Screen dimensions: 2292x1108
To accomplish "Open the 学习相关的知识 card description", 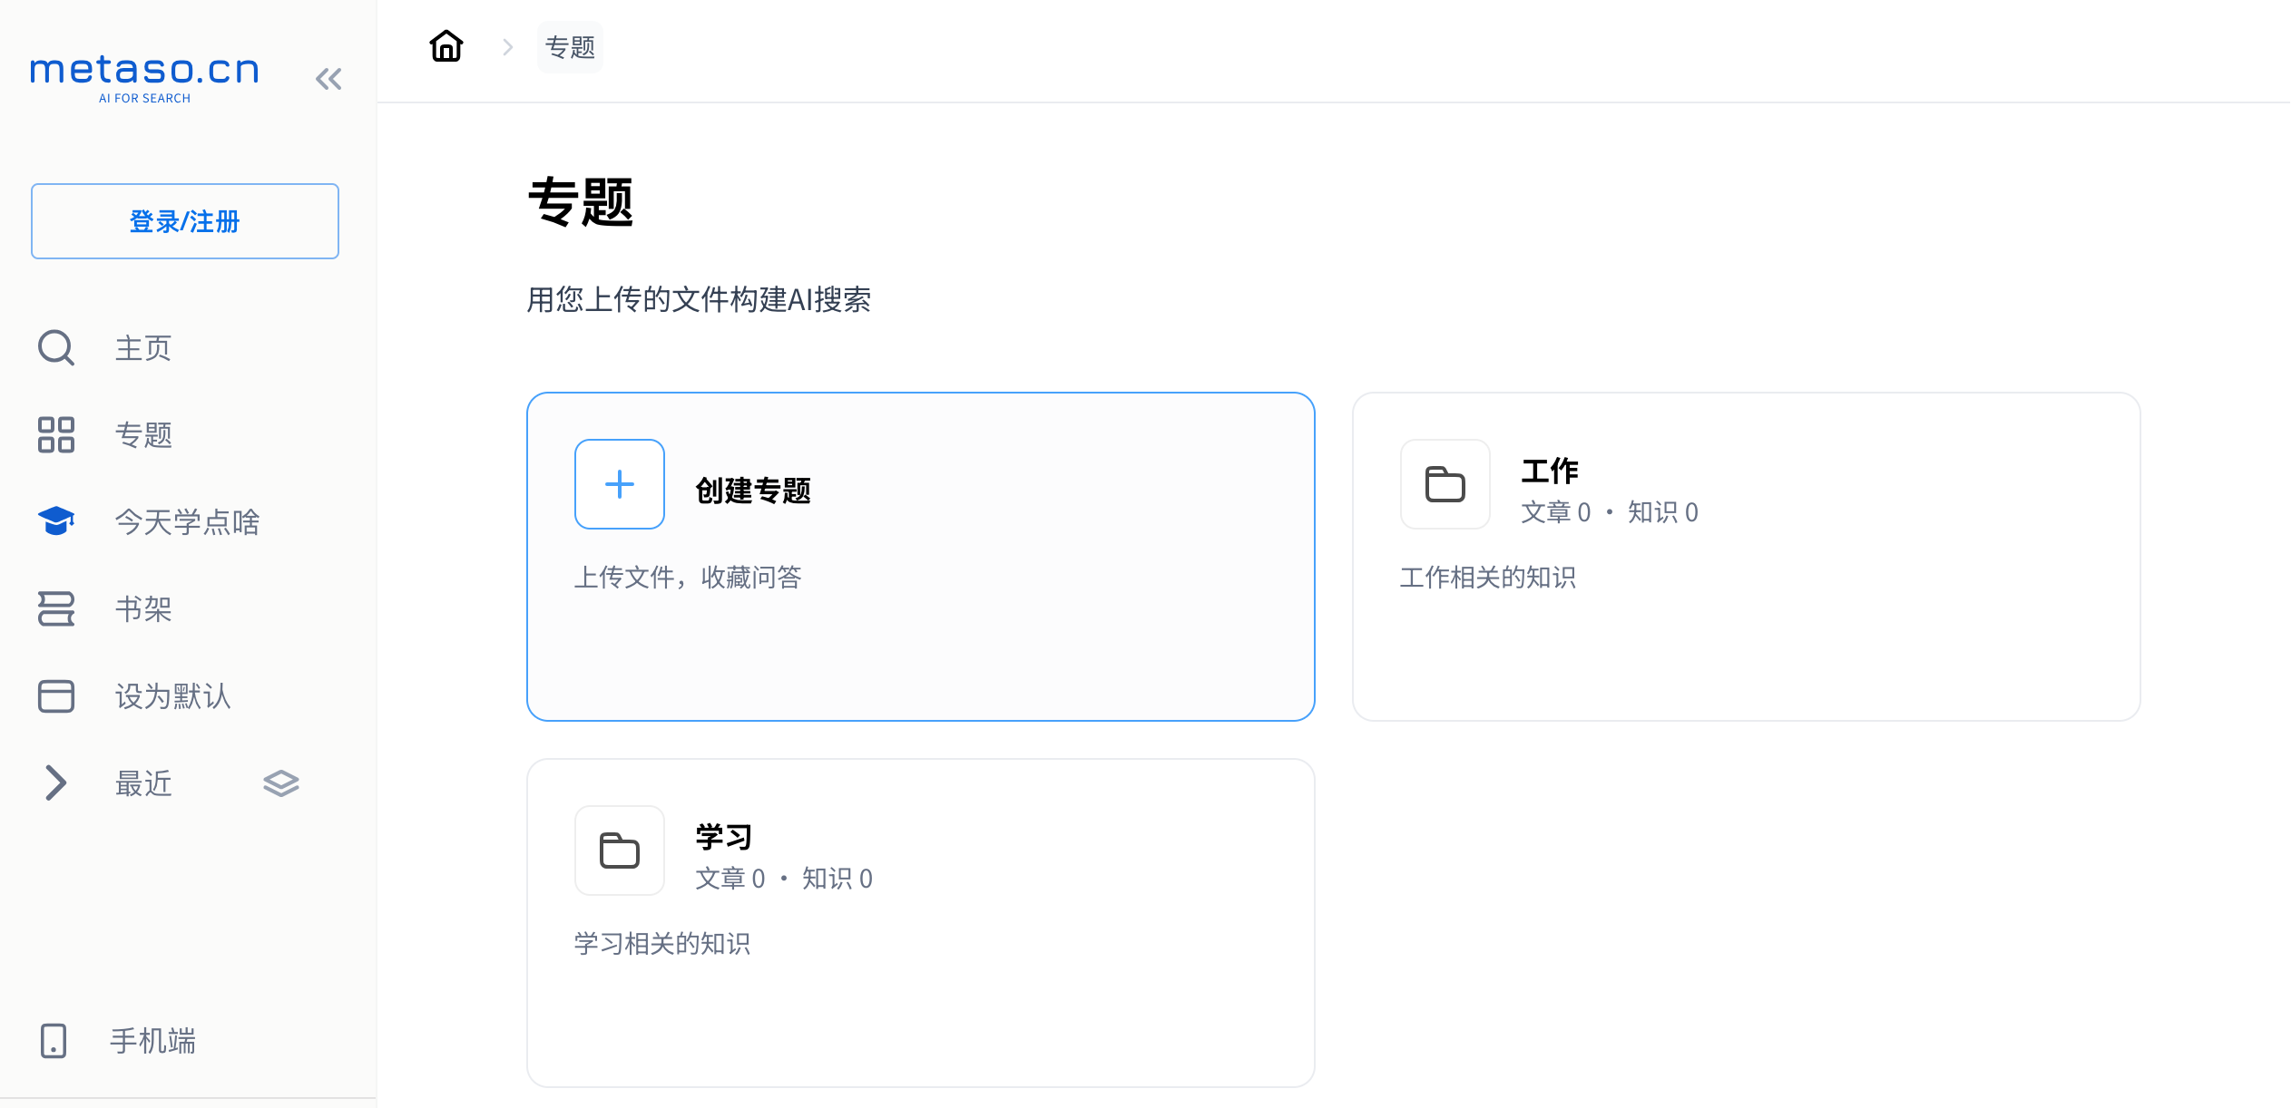I will [x=662, y=944].
